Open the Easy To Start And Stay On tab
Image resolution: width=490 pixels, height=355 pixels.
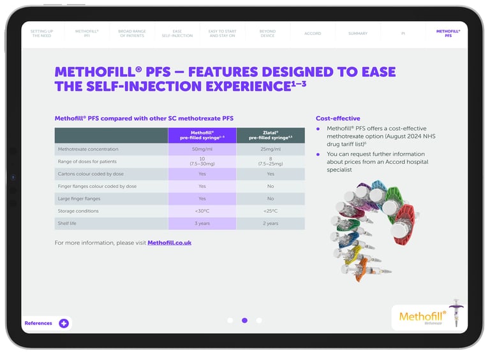[x=223, y=33]
